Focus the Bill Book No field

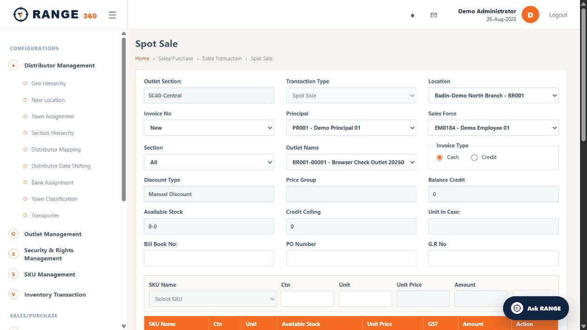(209, 258)
